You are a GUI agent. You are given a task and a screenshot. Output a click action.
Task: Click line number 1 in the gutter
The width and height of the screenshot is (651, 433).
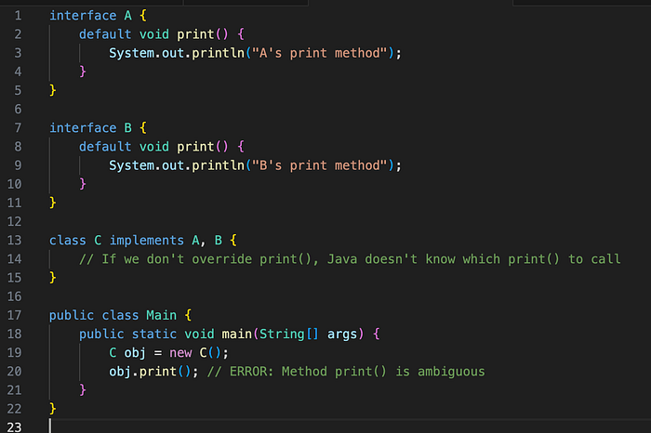[x=18, y=16]
